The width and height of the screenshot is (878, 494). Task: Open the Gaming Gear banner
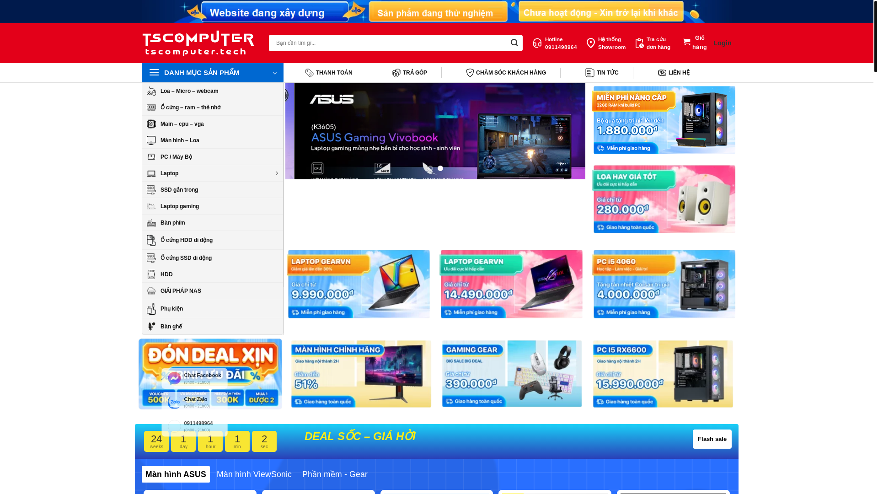click(x=512, y=374)
